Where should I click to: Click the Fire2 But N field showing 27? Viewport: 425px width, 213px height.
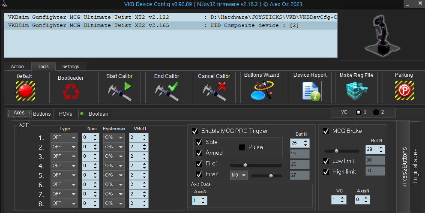[x=300, y=175]
